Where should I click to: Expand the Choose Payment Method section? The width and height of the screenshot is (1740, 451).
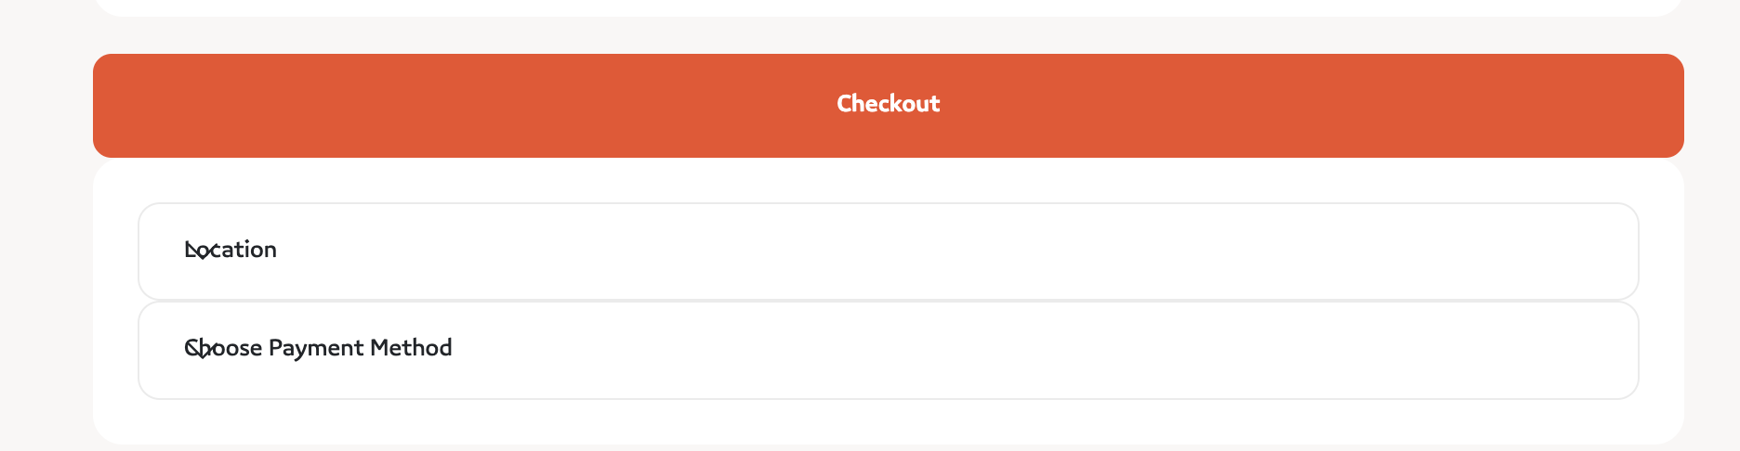tap(888, 350)
